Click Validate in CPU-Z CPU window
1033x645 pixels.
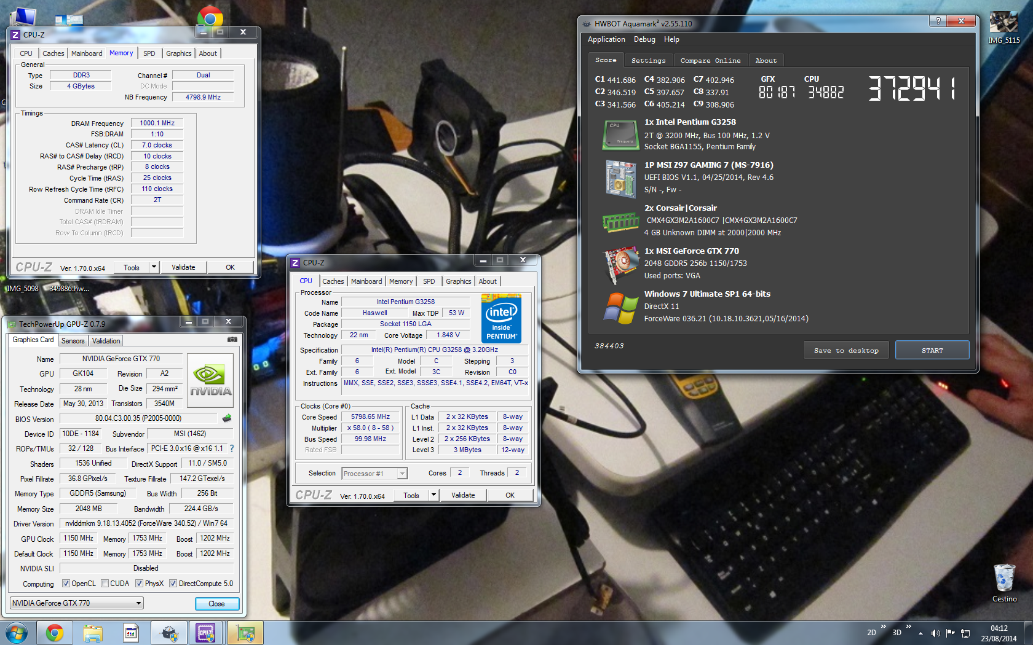(463, 495)
